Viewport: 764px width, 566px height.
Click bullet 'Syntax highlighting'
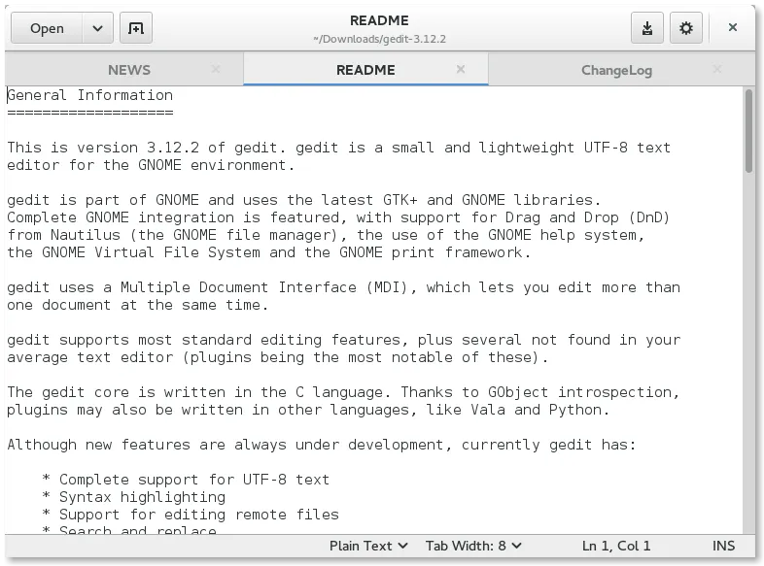click(133, 497)
